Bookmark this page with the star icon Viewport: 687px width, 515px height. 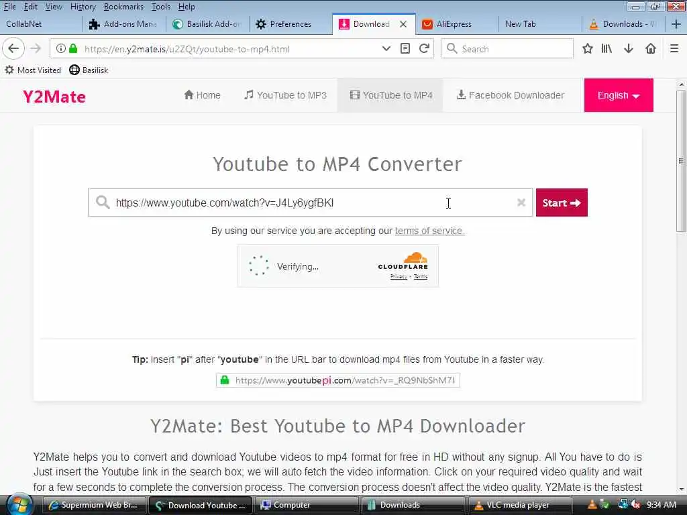click(x=588, y=48)
